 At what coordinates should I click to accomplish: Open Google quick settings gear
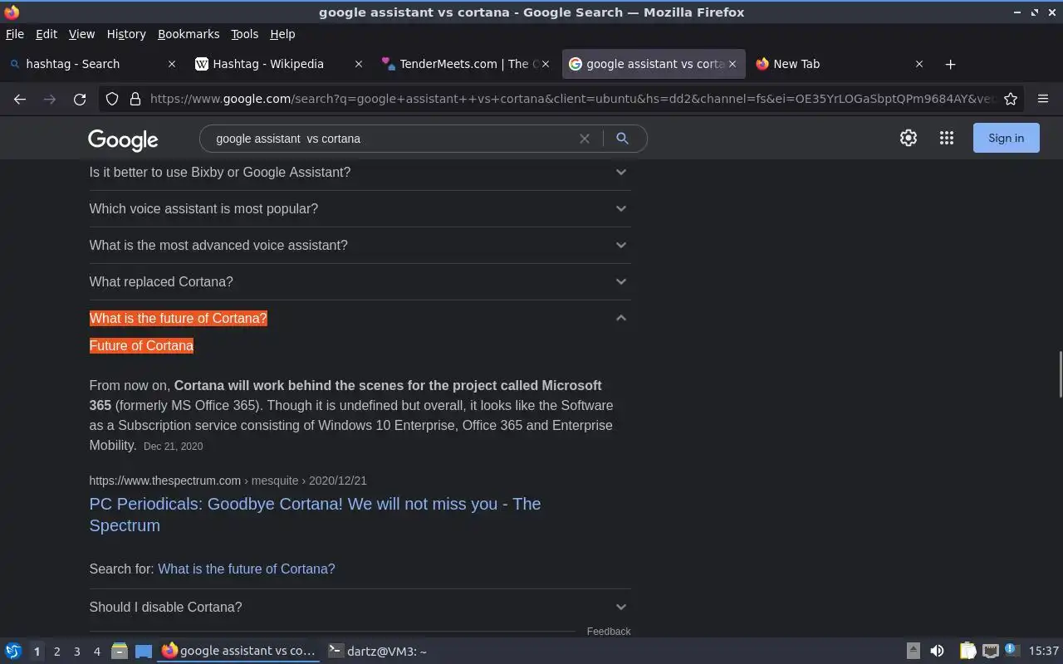click(x=909, y=139)
